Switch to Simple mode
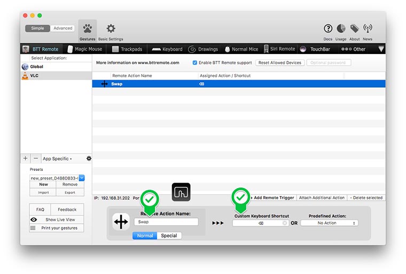Viewport: 406px width, 274px height. click(37, 28)
